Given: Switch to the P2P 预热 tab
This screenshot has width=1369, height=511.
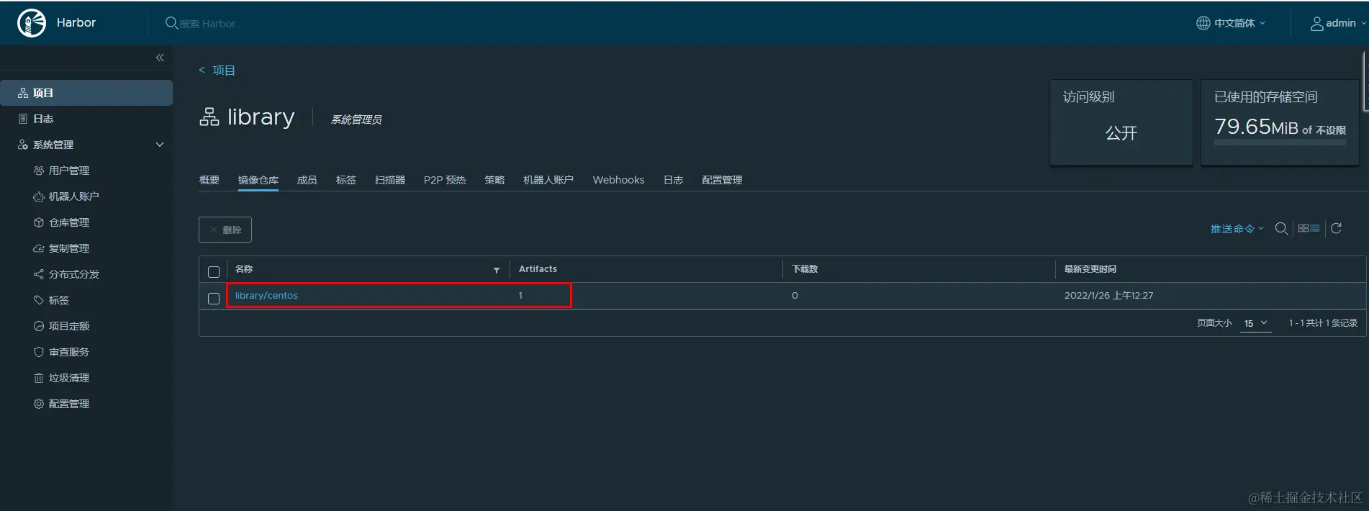Looking at the screenshot, I should tap(445, 180).
